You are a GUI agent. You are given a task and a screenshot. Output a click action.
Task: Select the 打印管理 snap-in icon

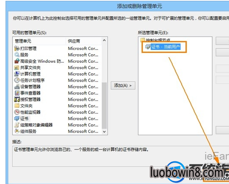point(17,48)
